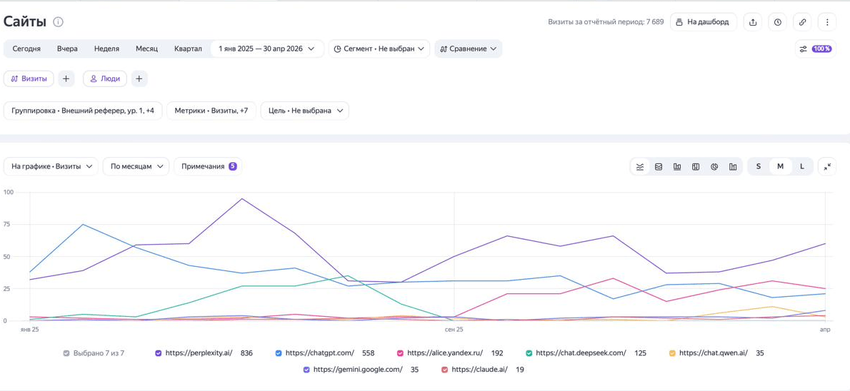Select the stacked area chart icon

659,167
